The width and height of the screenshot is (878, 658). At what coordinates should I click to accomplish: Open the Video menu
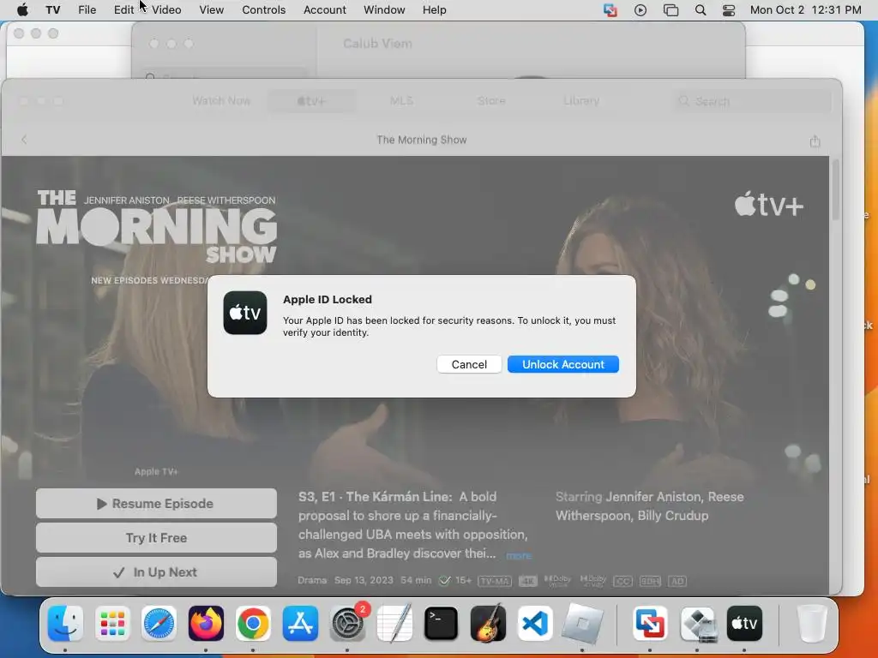(166, 10)
